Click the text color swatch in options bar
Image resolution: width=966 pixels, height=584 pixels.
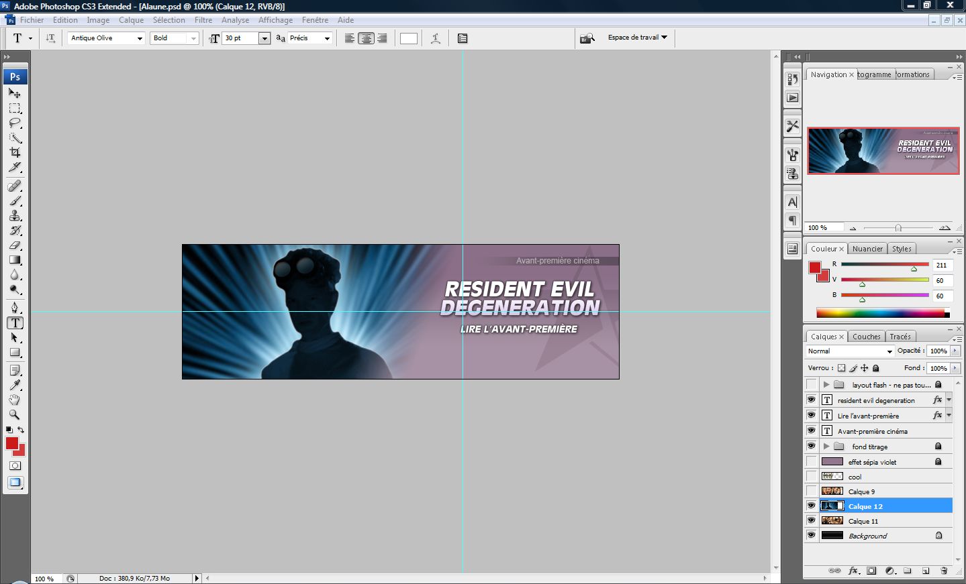409,38
